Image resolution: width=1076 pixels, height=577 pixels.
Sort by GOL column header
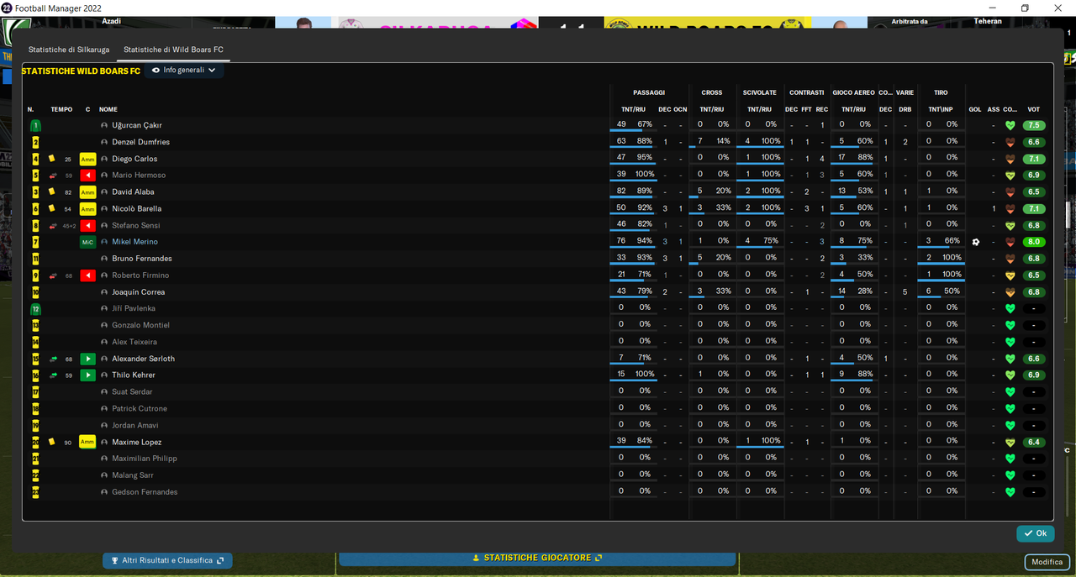(x=975, y=109)
